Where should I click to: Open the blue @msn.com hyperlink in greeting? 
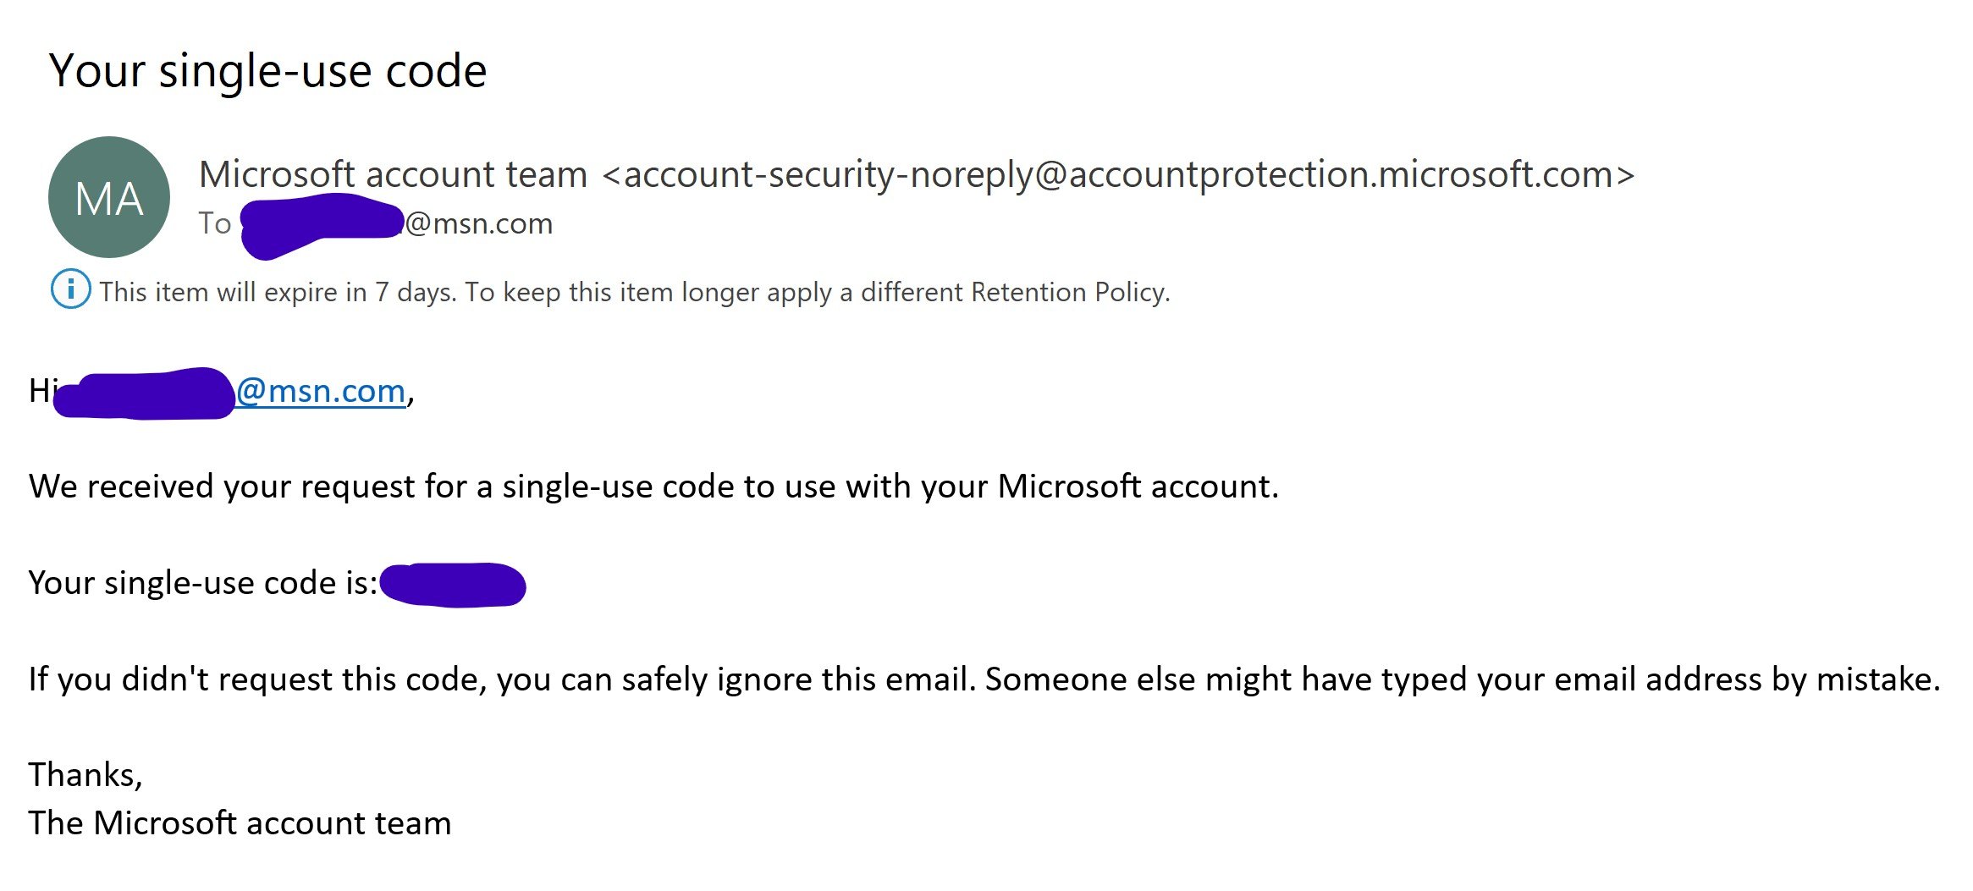(321, 391)
